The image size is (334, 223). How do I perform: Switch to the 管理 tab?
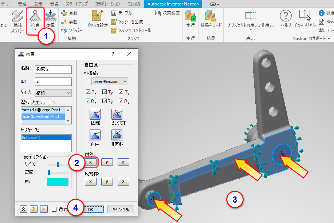(x=22, y=4)
